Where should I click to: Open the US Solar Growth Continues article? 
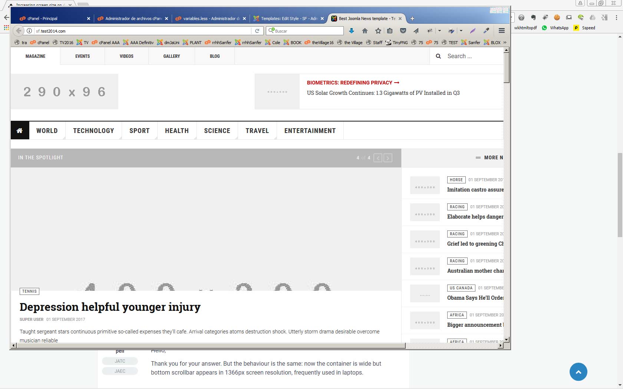coord(383,93)
